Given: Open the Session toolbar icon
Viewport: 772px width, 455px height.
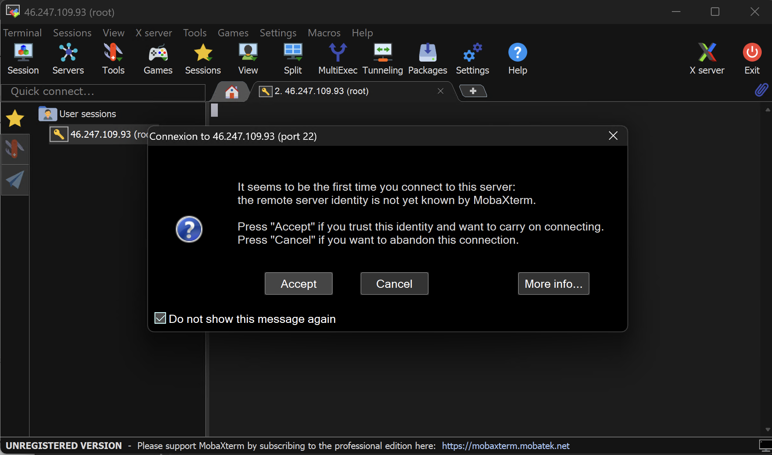Looking at the screenshot, I should coord(23,59).
